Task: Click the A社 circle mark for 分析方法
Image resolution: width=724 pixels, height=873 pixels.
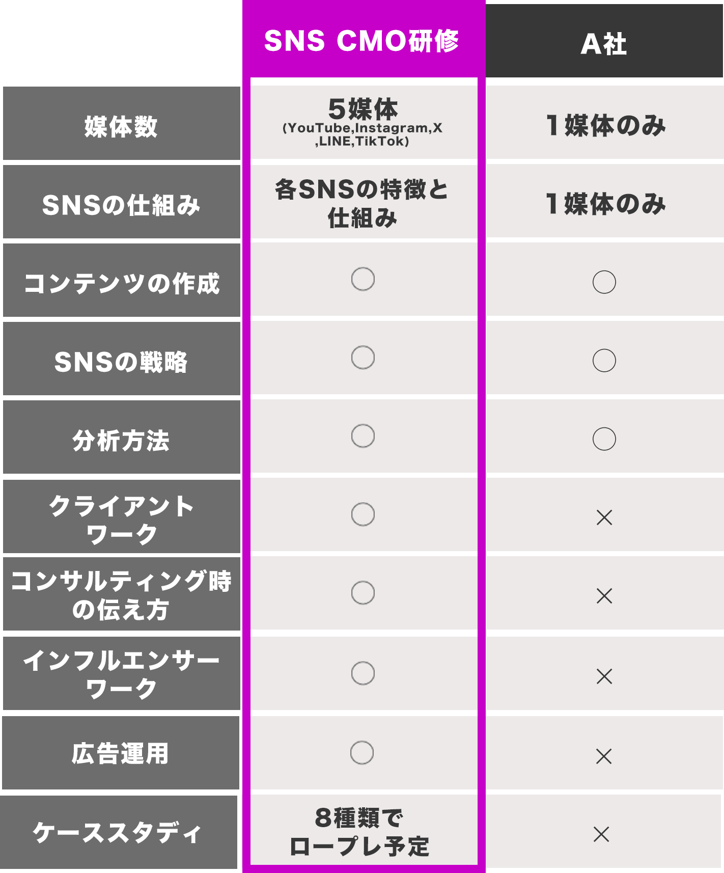Action: click(604, 439)
